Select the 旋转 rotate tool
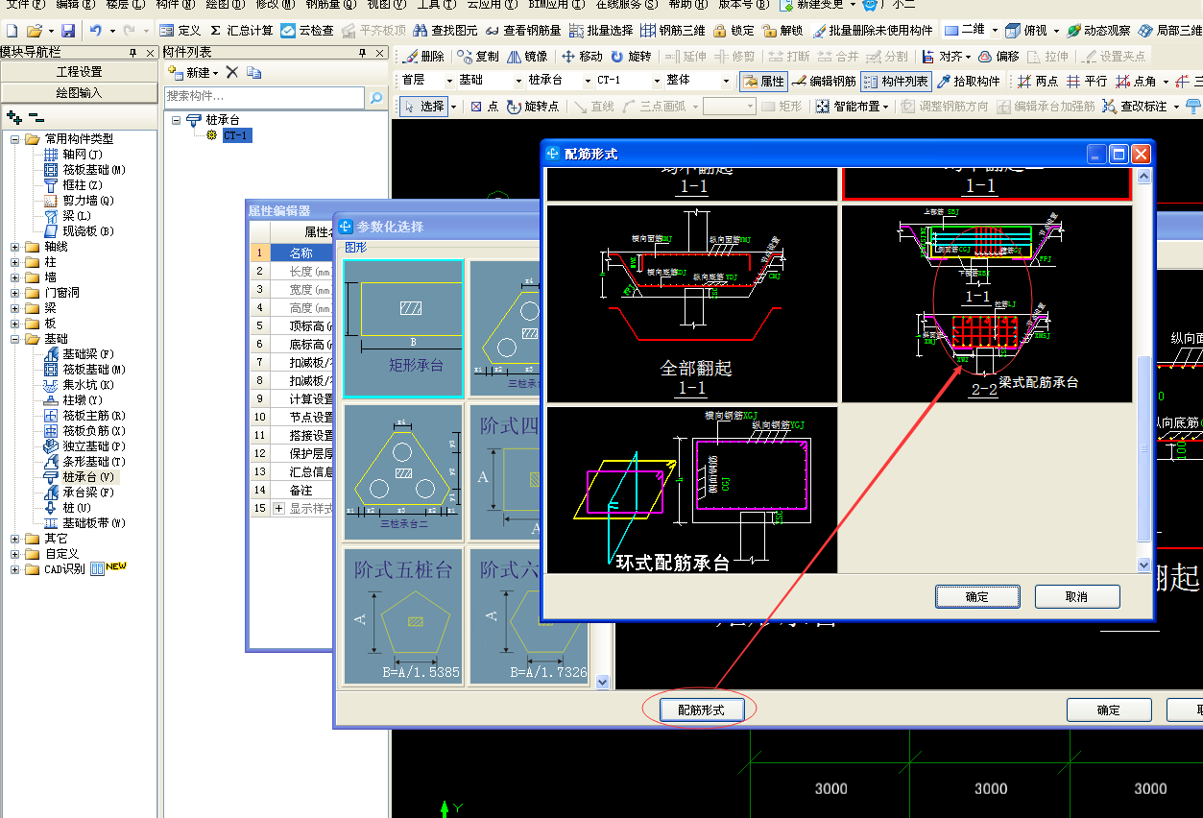 [631, 57]
